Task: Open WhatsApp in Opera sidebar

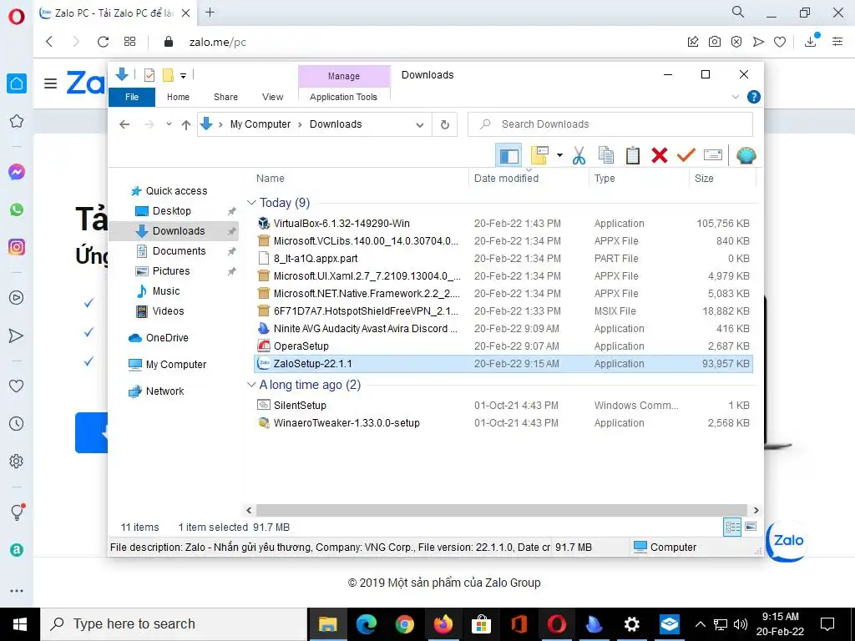Action: click(x=17, y=209)
